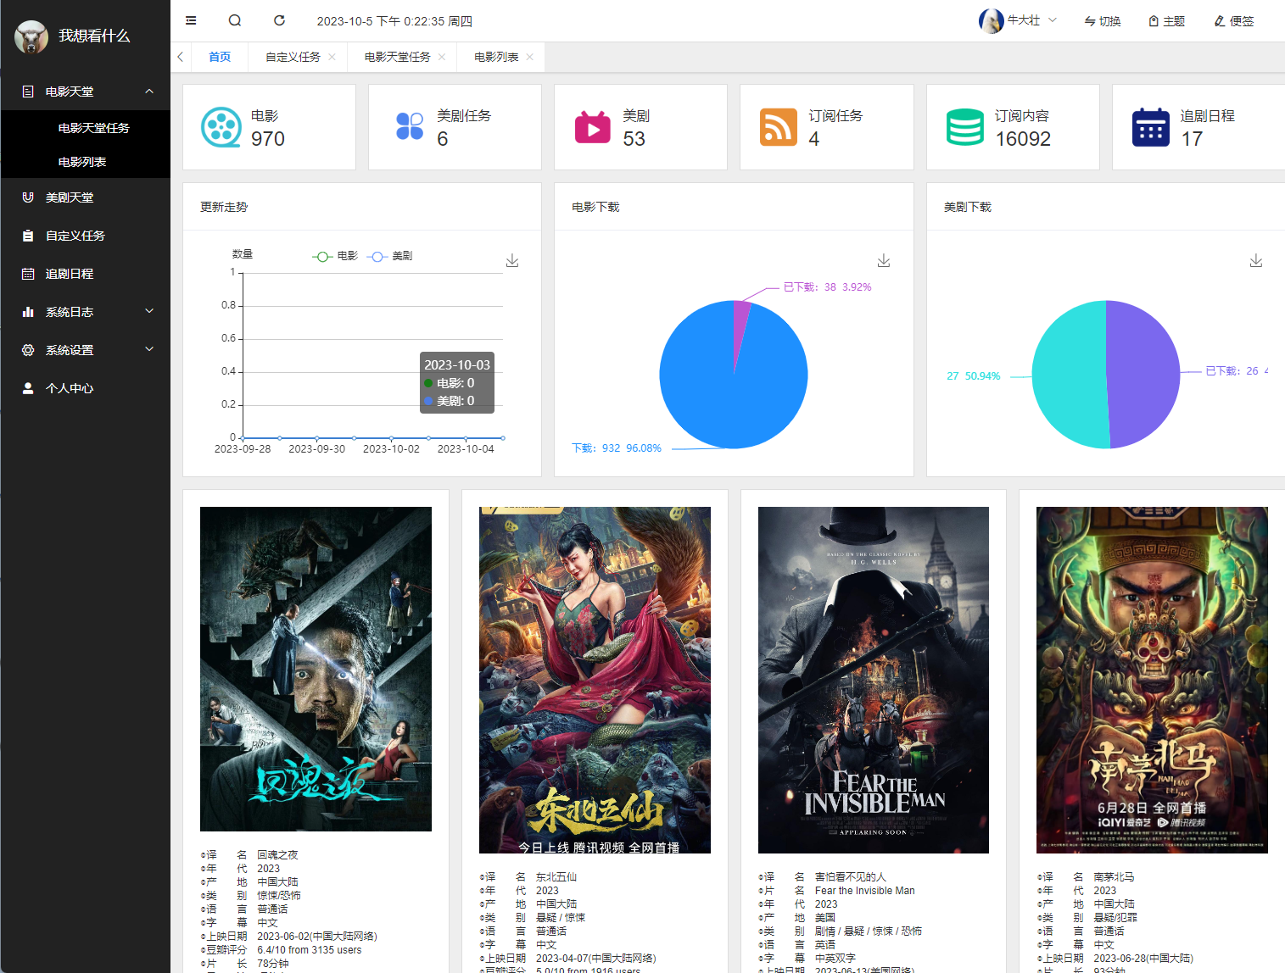1285x973 pixels.
Task: Click the 16092 订阅内容 count
Action: 1023,139
